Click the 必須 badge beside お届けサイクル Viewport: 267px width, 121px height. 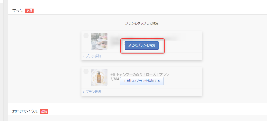coord(44,111)
